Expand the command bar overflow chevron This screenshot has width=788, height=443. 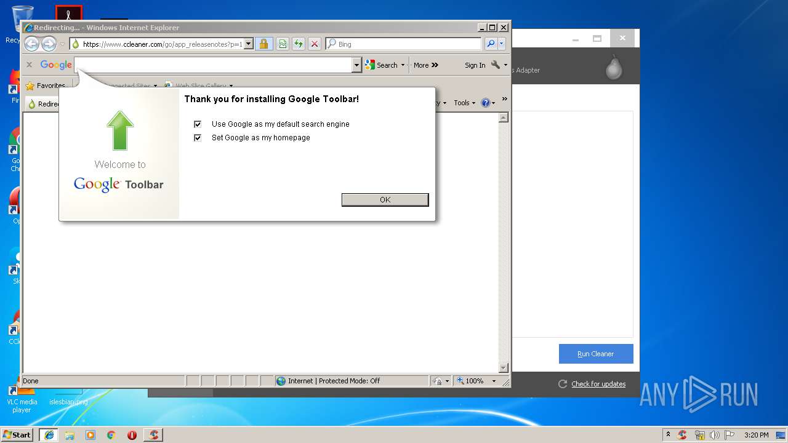pos(505,98)
